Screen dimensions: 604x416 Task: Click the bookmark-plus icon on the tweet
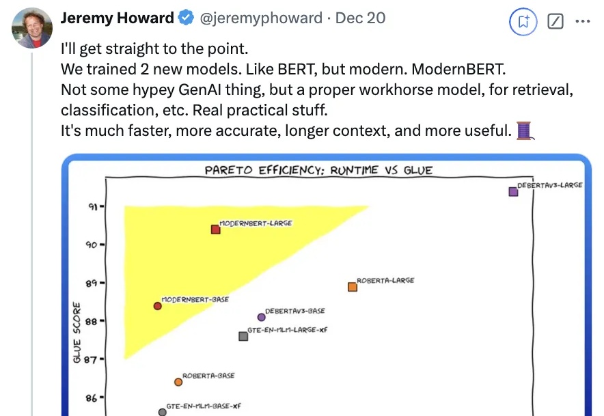click(523, 22)
